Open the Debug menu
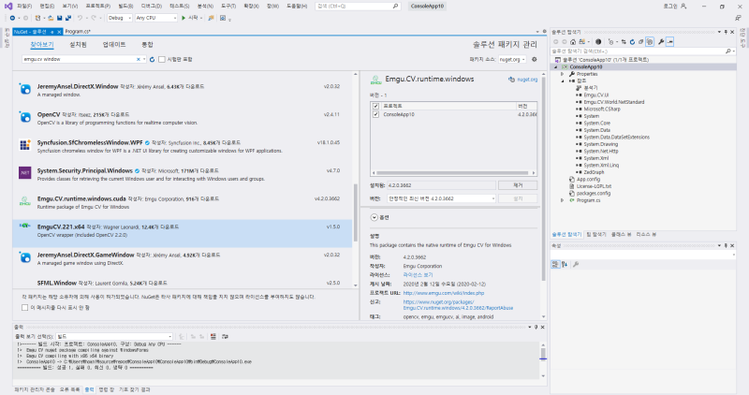This screenshot has height=395, width=749. coord(152,7)
